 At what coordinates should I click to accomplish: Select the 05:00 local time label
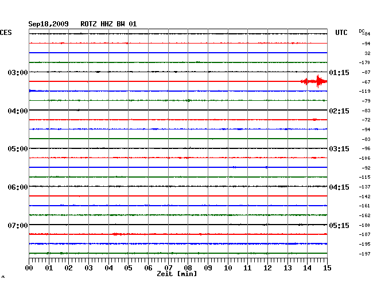[18, 149]
